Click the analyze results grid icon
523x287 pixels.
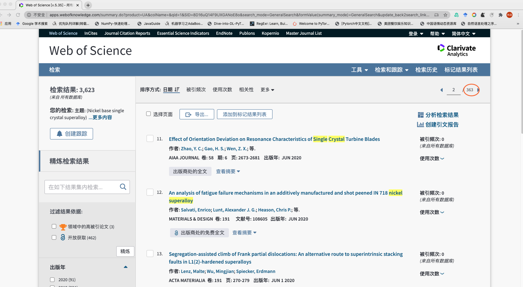(x=421, y=115)
